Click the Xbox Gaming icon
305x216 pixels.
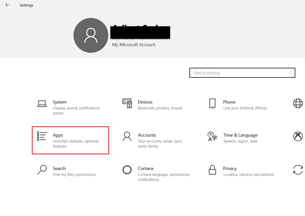coord(298,136)
